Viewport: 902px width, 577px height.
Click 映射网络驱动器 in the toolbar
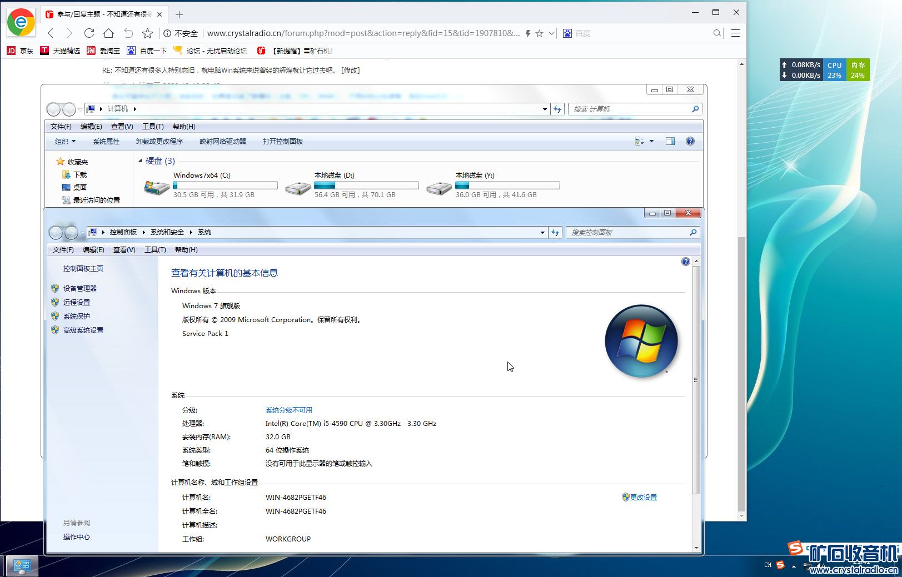223,142
